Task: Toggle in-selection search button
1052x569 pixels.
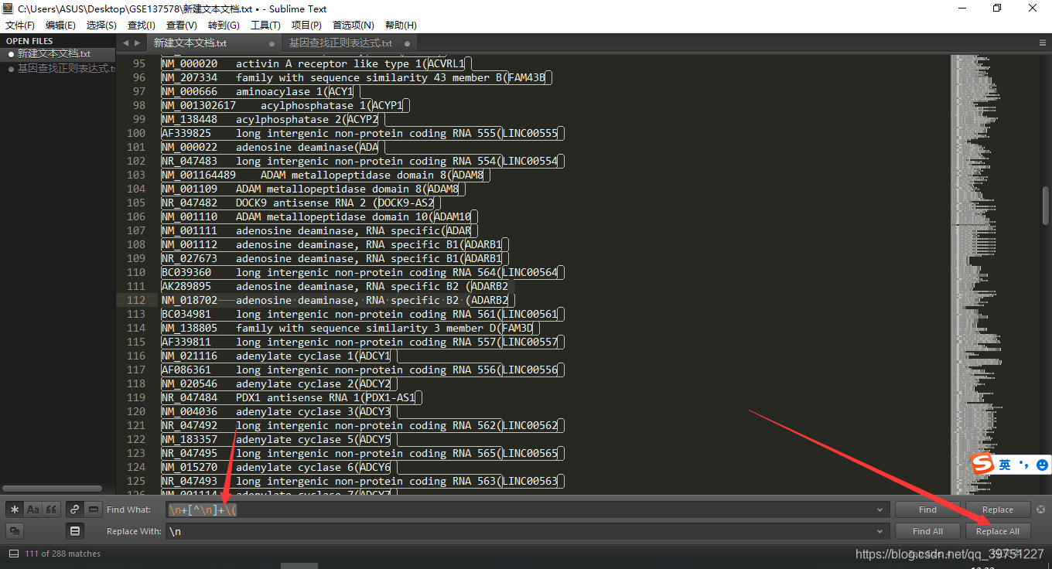Action: (x=94, y=509)
